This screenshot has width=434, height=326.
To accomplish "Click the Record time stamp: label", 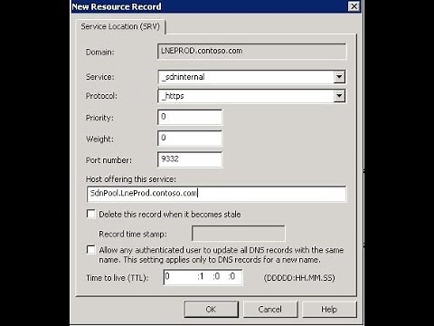I will coord(133,234).
